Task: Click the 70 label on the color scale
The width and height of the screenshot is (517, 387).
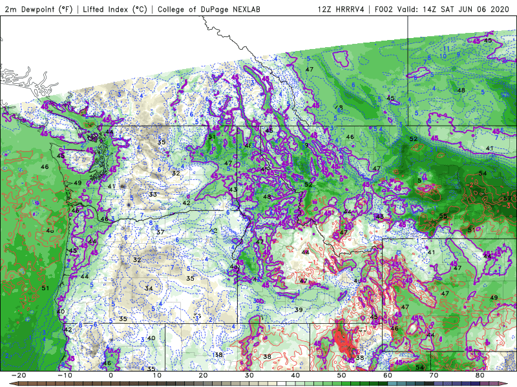Action: point(434,375)
